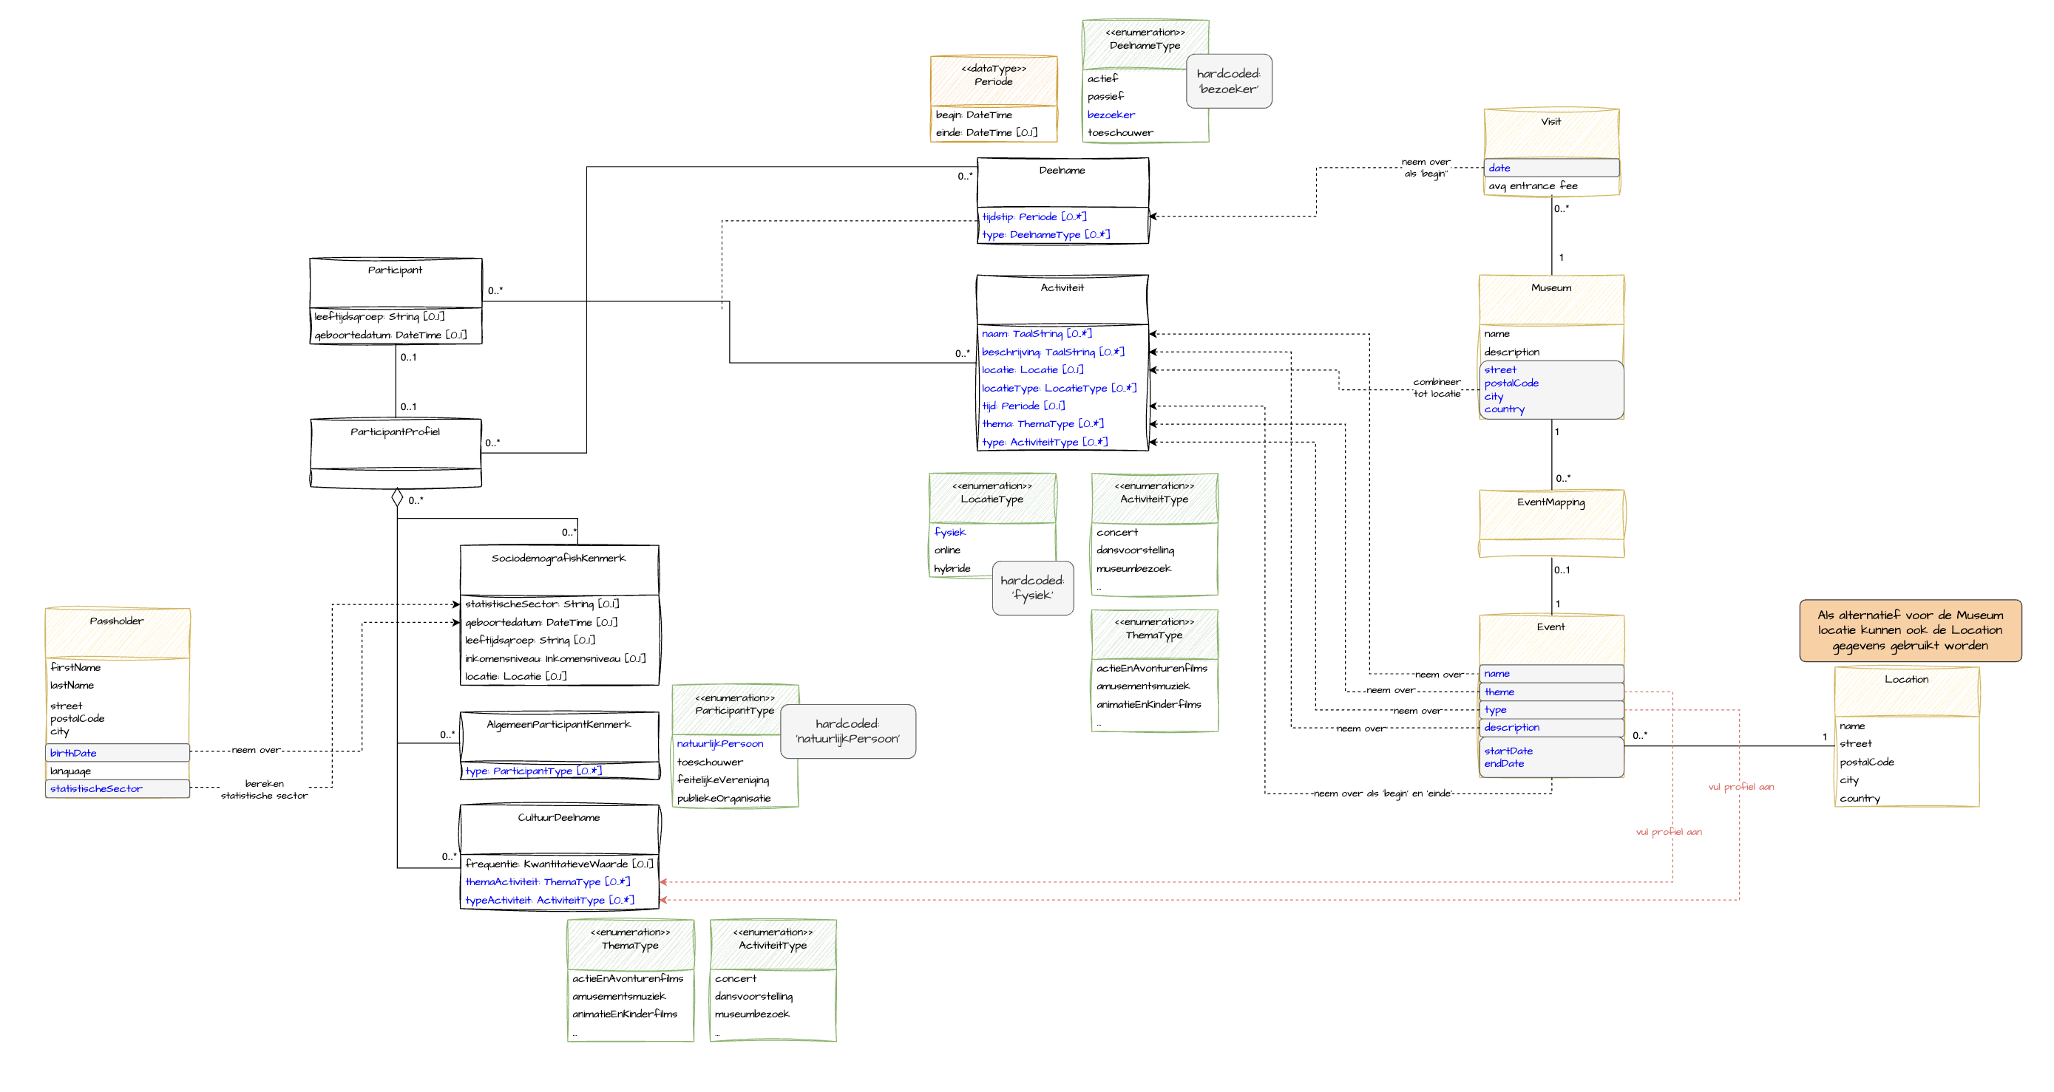Click the Location class header
This screenshot has width=2054, height=1092.
(x=1905, y=680)
